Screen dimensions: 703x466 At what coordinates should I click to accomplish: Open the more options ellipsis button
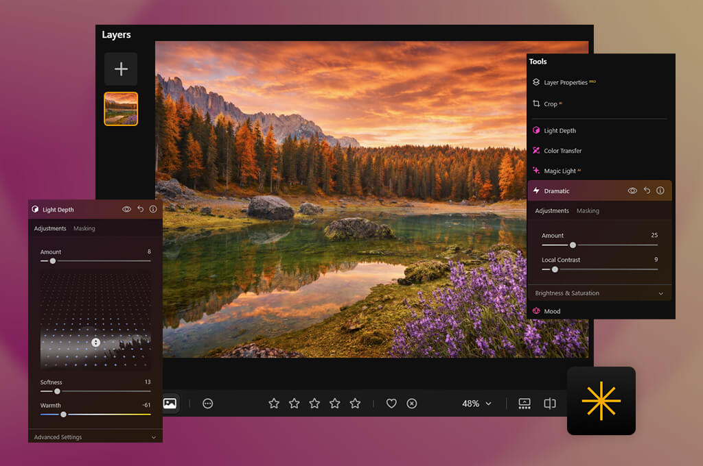[207, 404]
